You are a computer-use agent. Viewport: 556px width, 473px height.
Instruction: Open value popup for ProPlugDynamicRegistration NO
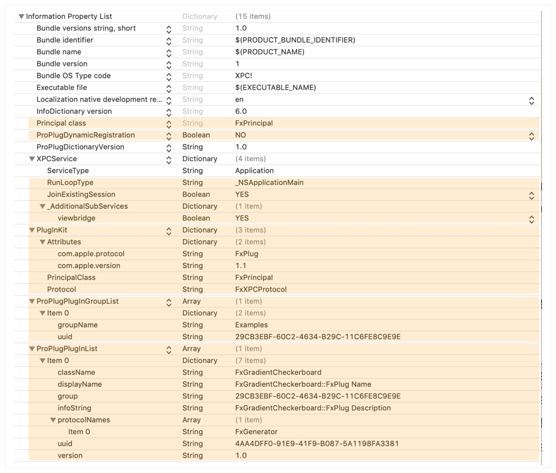[531, 136]
